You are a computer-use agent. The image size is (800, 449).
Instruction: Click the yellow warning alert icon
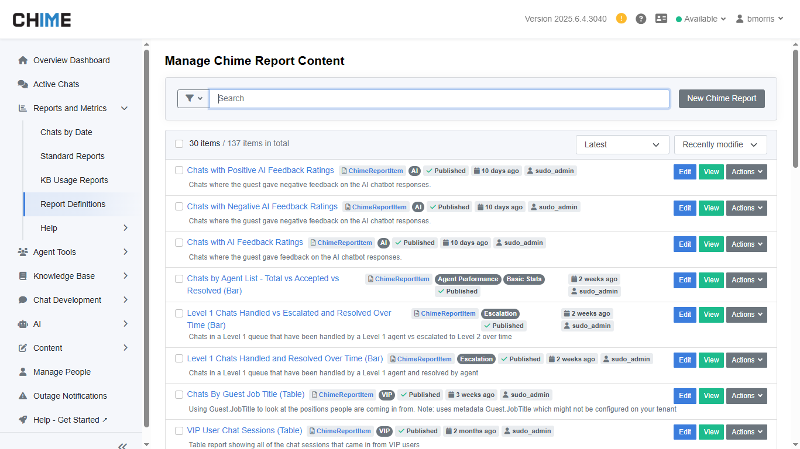[x=622, y=18]
